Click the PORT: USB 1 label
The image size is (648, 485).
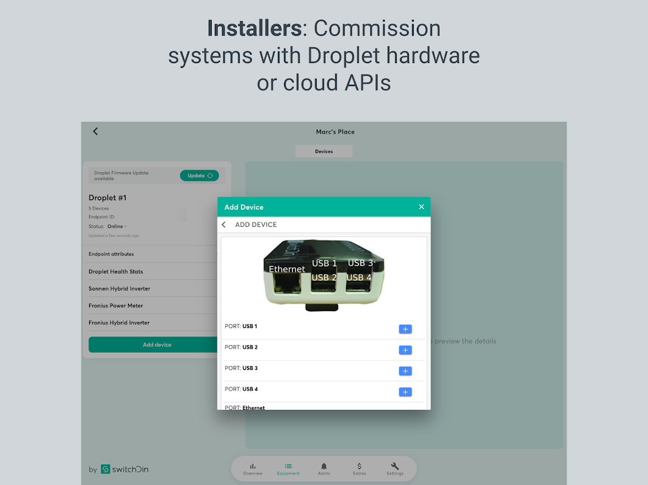[241, 326]
